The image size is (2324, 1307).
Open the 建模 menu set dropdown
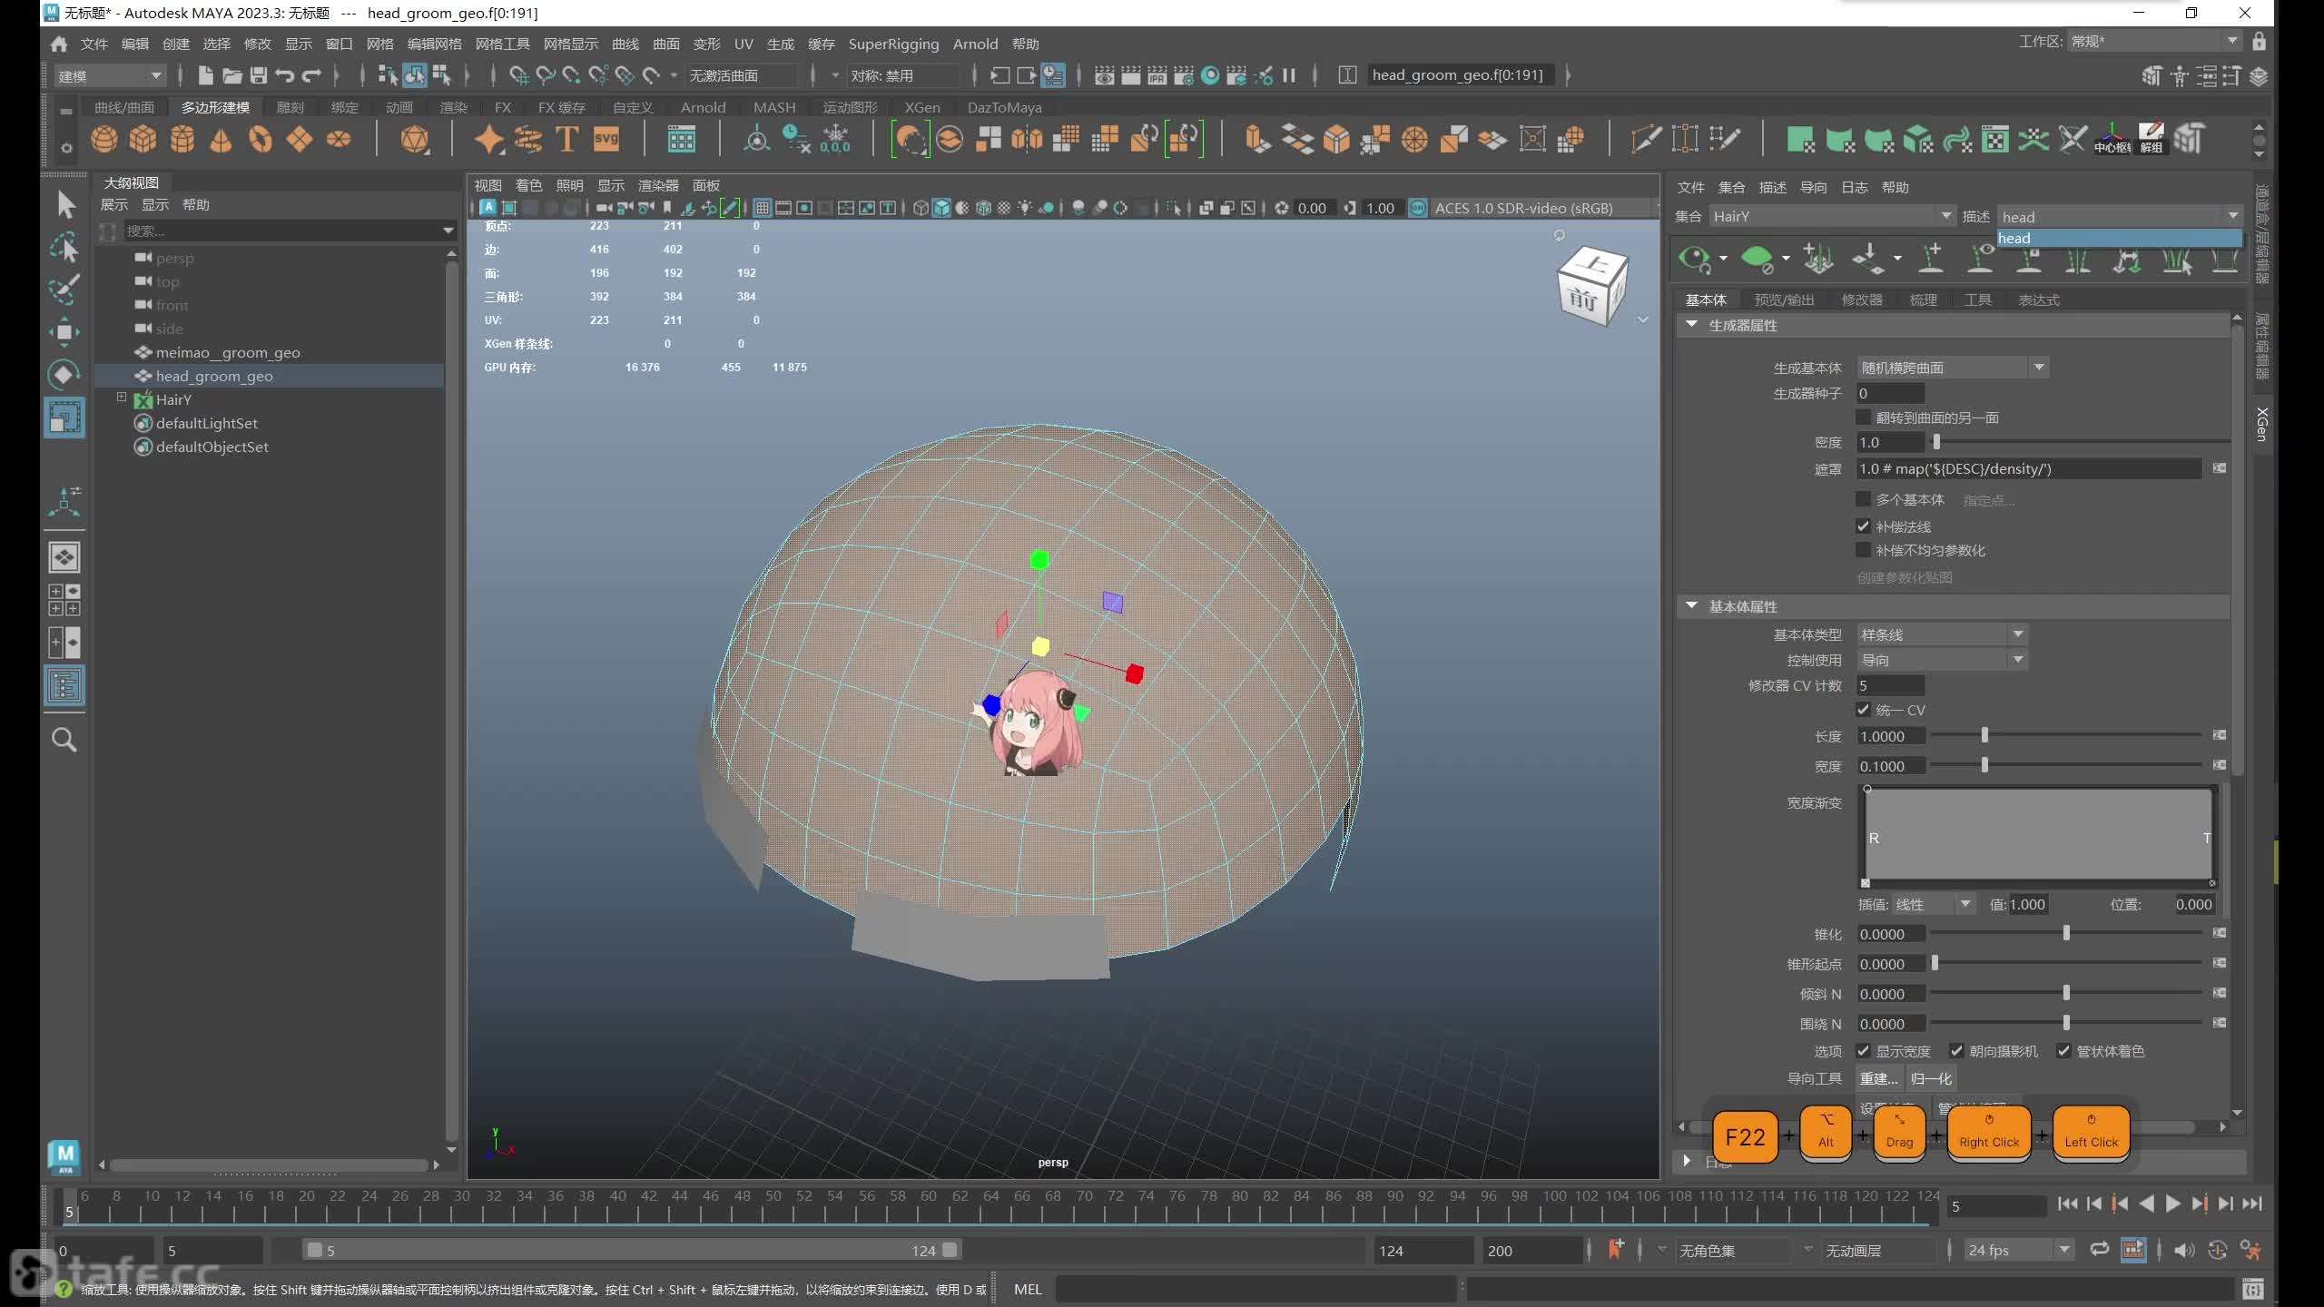(110, 75)
